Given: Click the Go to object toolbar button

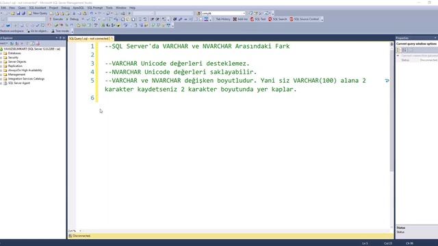Looking at the screenshot, I should (38, 31).
